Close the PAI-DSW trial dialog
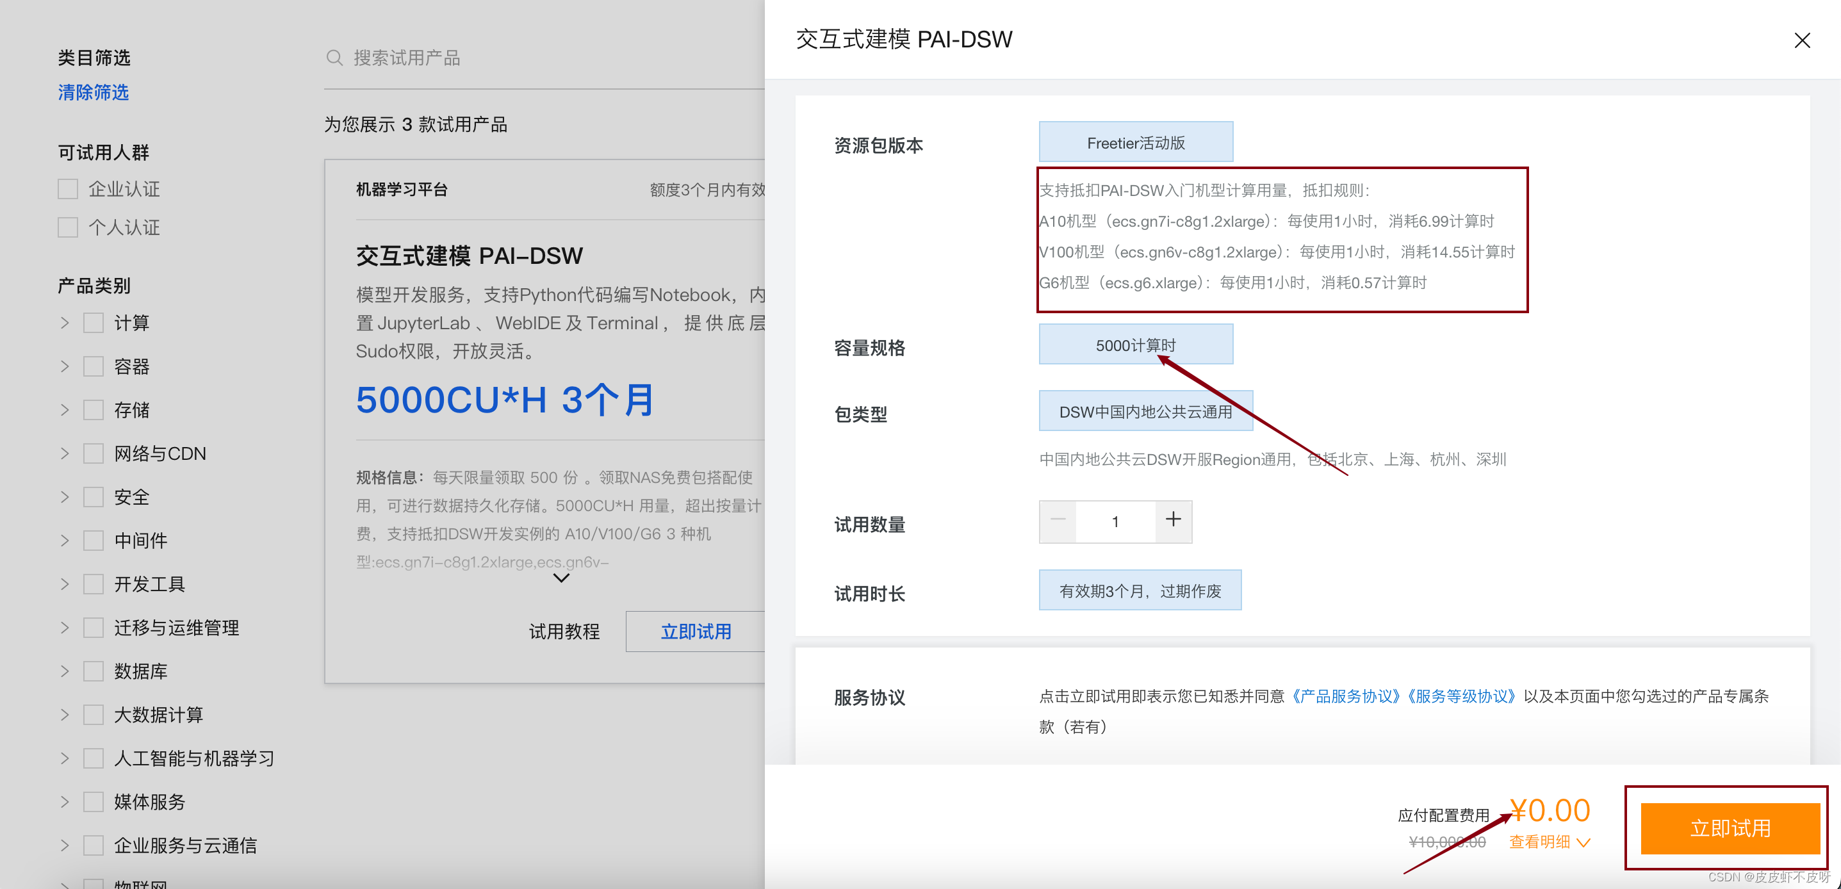The height and width of the screenshot is (889, 1841). (x=1802, y=41)
